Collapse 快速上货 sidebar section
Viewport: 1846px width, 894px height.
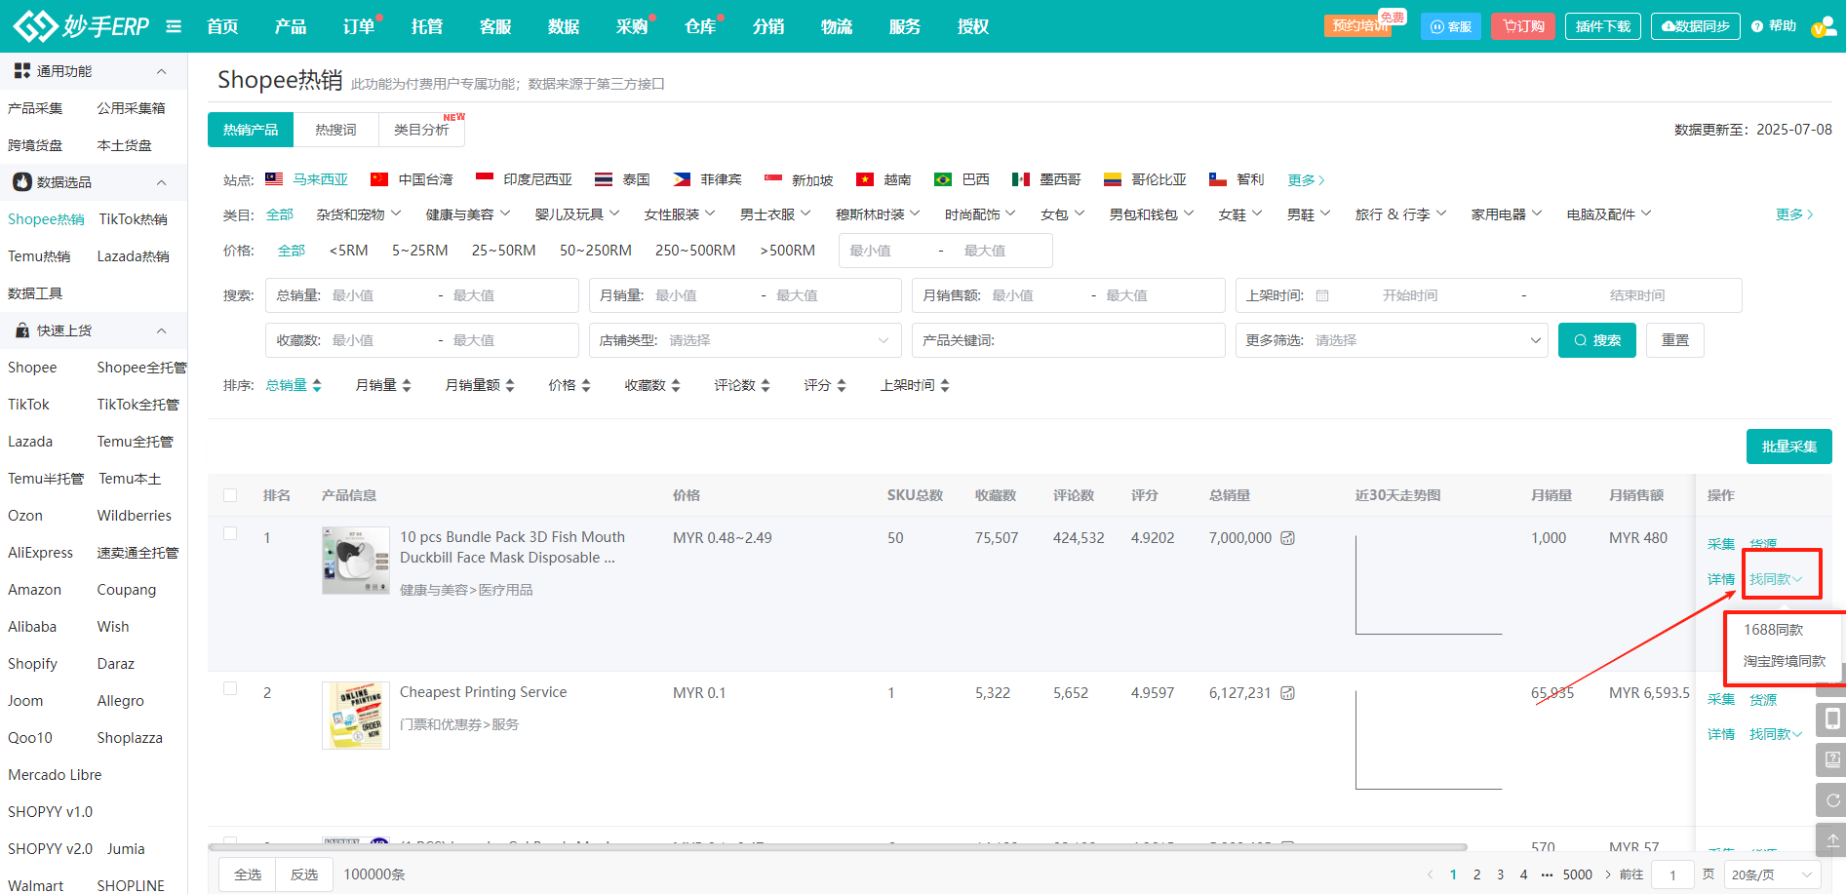[x=162, y=330]
